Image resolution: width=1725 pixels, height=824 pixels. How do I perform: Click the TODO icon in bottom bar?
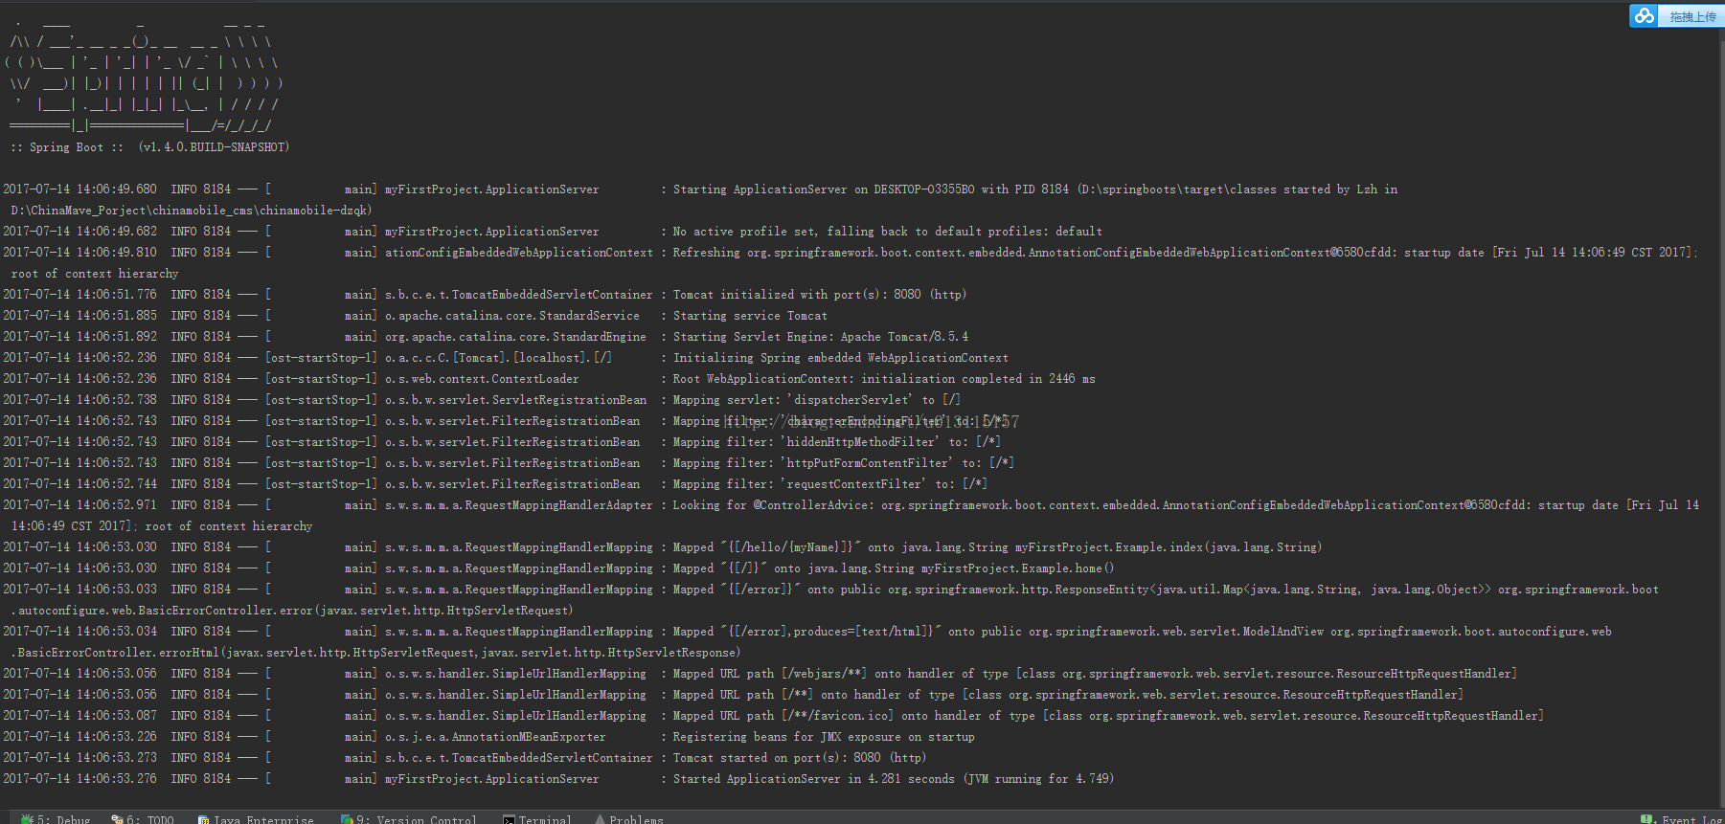coord(117,819)
